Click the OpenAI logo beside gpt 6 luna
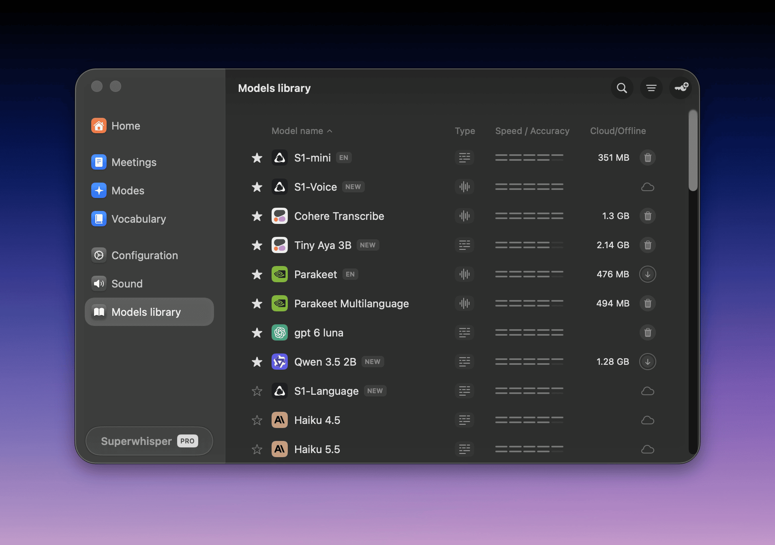Screen dimensions: 775x545 (280, 332)
